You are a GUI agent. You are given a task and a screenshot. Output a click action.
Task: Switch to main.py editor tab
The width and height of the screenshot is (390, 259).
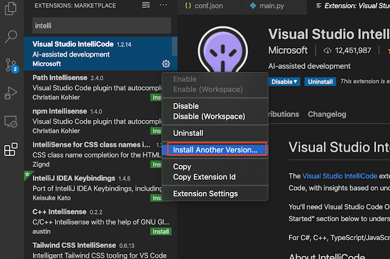[x=274, y=6]
